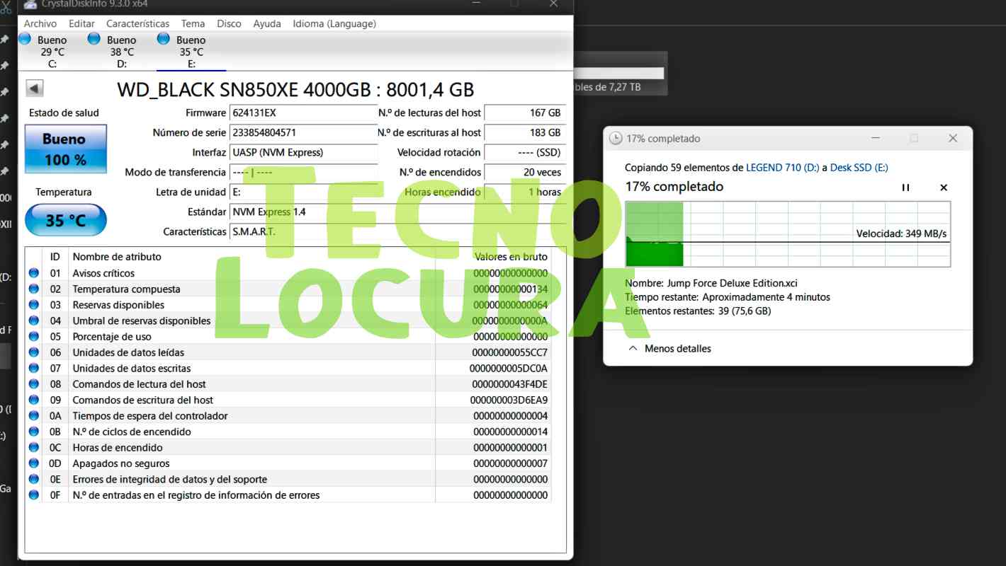Click the Firmware field 624131EX
The image size is (1006, 566).
tap(303, 112)
